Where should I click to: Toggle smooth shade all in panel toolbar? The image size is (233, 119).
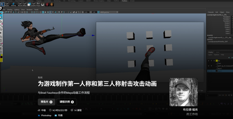43,12
